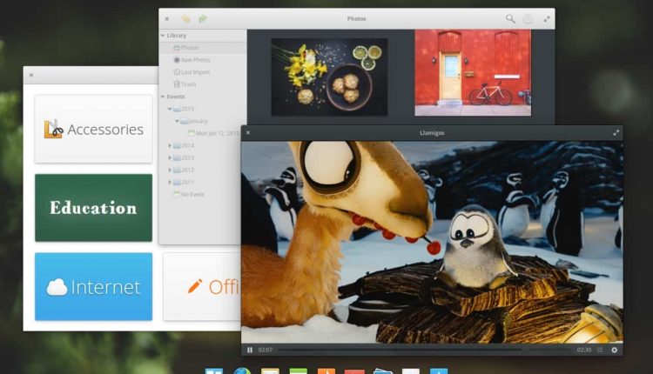This screenshot has width=653, height=374.
Task: Click the Photos window title
Action: click(356, 19)
